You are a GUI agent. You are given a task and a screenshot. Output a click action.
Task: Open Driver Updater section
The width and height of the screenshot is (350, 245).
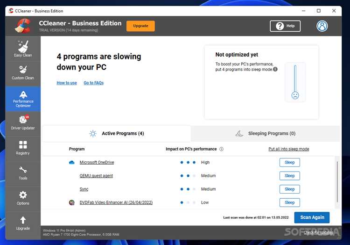(x=23, y=122)
